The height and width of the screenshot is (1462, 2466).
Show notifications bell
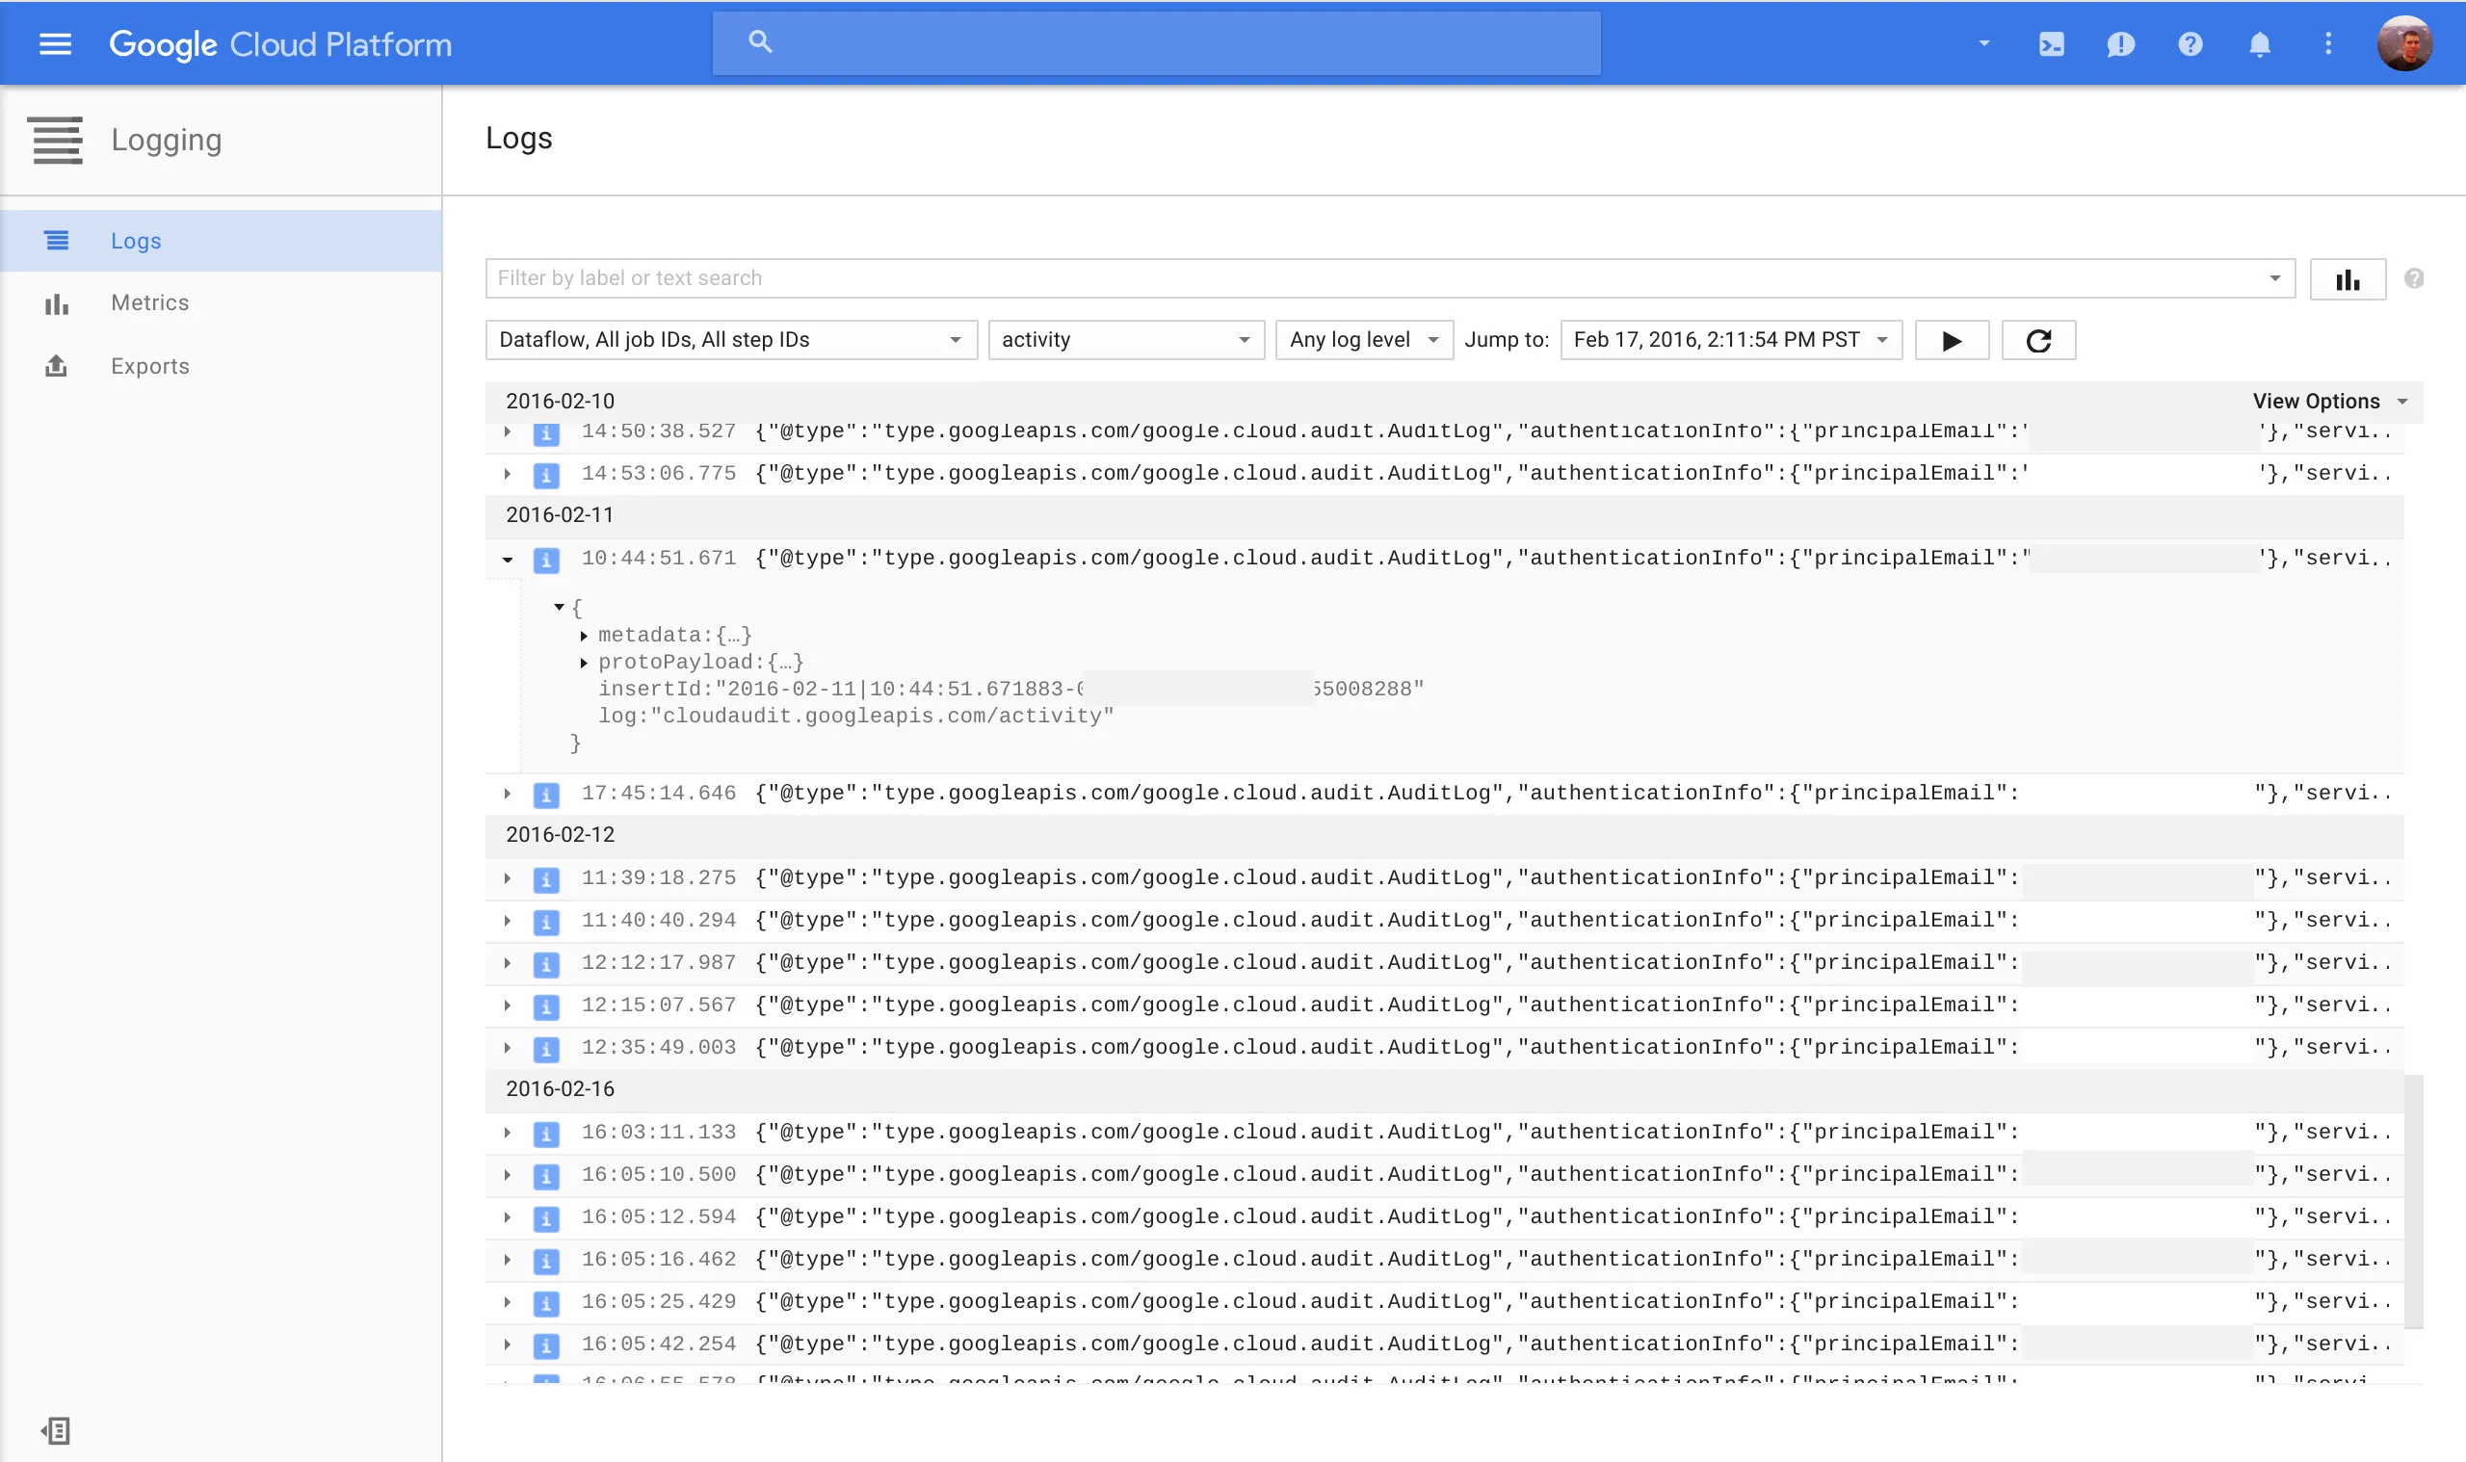pos(2260,44)
